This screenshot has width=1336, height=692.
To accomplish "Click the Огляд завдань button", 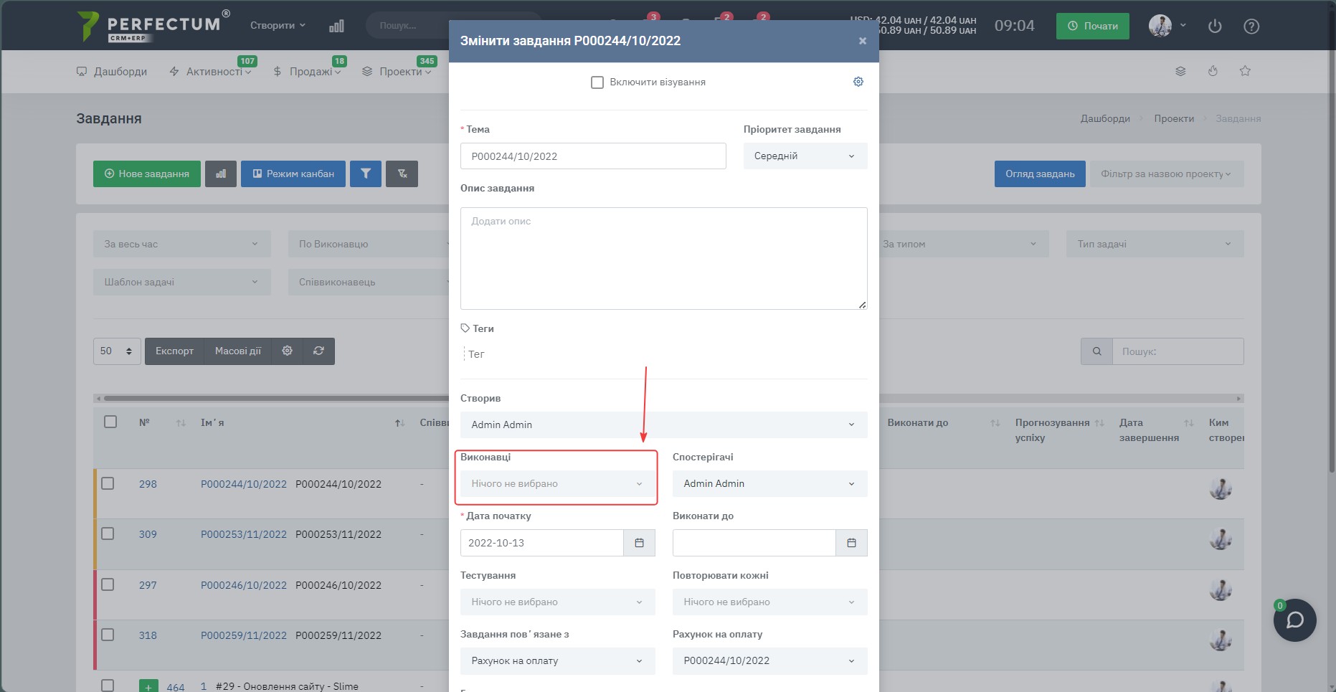I will tap(1040, 174).
